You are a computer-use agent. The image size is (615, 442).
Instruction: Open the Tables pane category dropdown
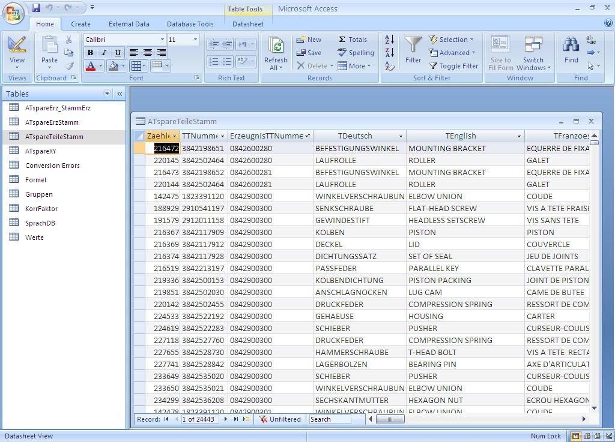tap(107, 94)
